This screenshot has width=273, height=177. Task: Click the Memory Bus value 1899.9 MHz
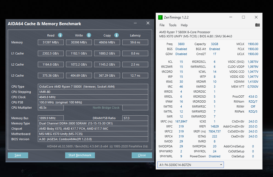pyautogui.click(x=51, y=118)
